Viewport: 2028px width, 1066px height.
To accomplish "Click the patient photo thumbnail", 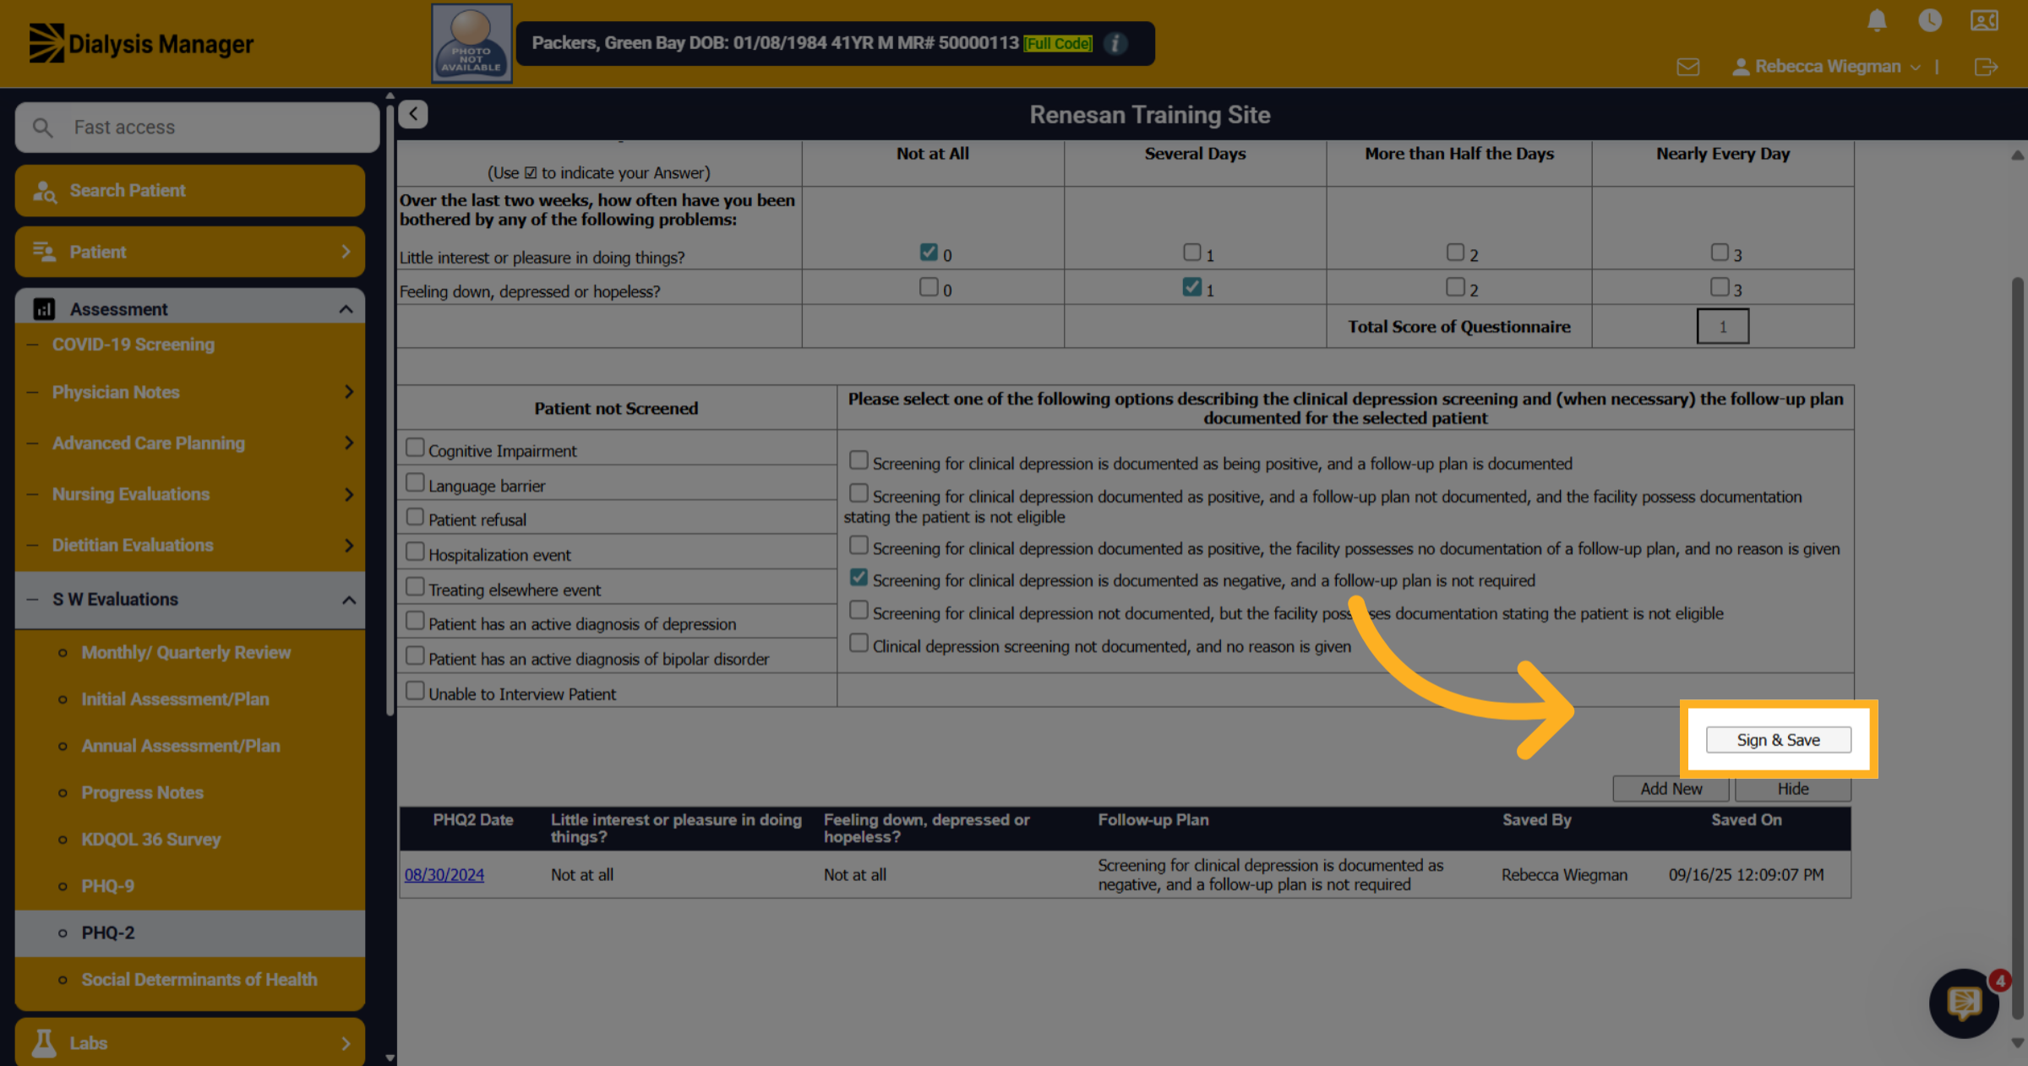I will [x=472, y=43].
